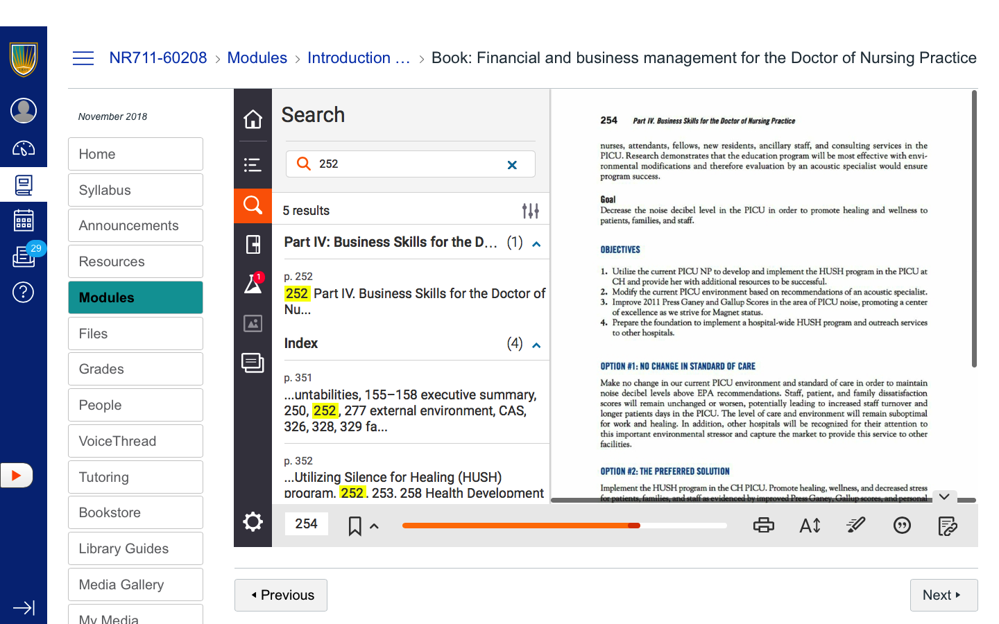Open the highlighter tool
Screen dimensions: 999x624
coord(855,526)
